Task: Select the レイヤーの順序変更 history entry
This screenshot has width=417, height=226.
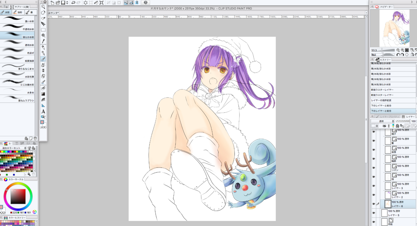Action: [x=393, y=100]
